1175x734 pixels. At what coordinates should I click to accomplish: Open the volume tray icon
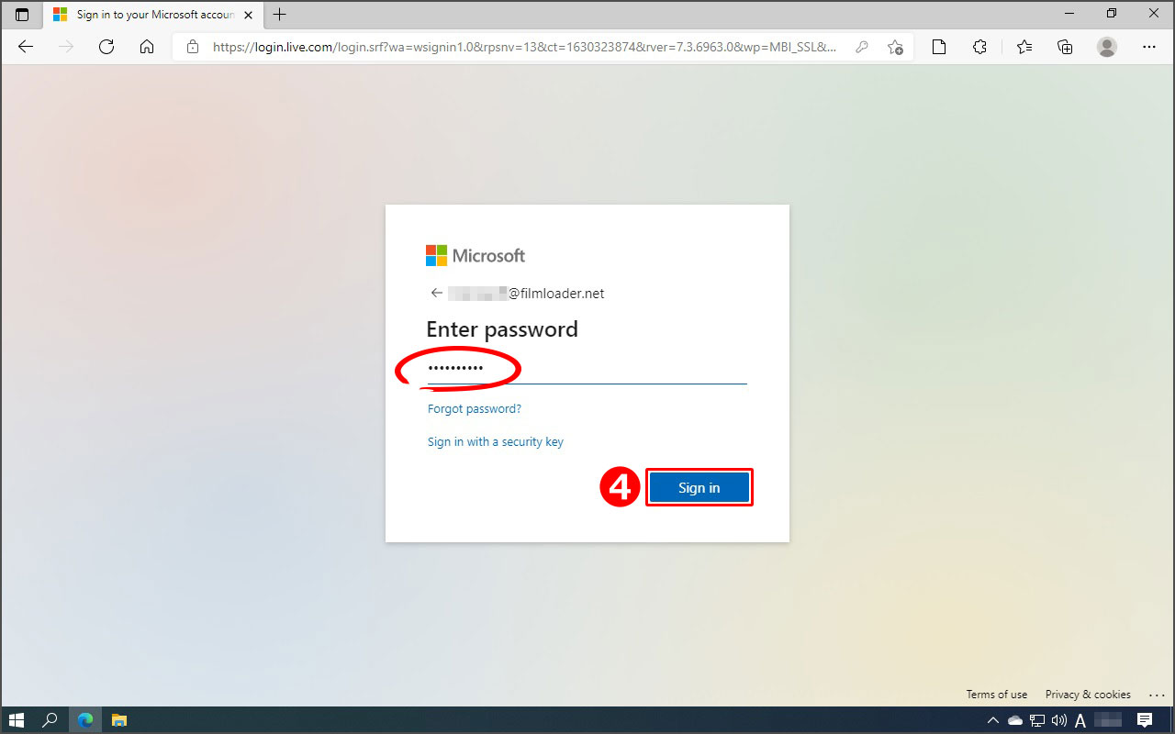[1058, 720]
